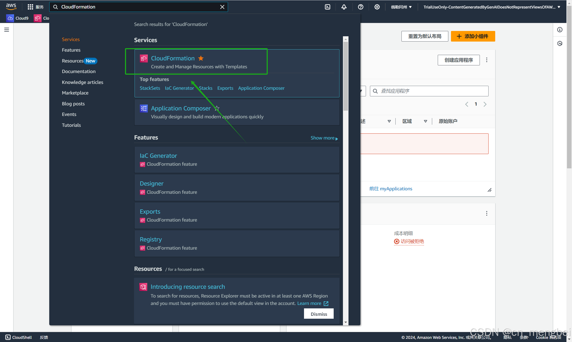The width and height of the screenshot is (572, 342).
Task: Expand Features with Show more
Action: 324,138
